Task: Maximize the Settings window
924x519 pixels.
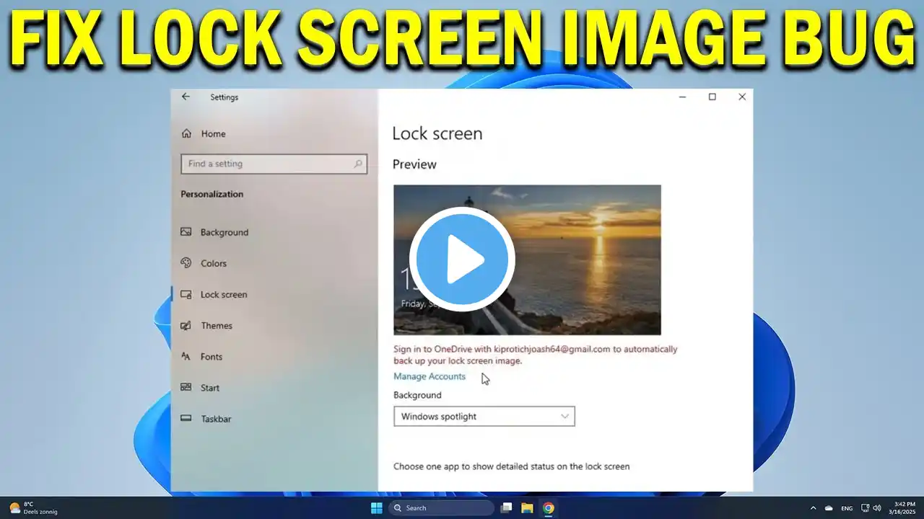Action: click(x=712, y=97)
